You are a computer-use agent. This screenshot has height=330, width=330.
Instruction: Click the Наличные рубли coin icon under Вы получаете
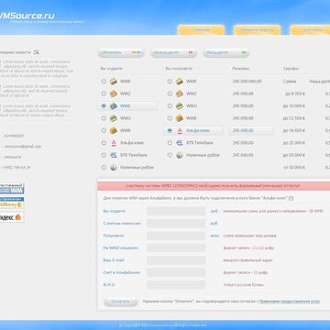tap(180, 155)
